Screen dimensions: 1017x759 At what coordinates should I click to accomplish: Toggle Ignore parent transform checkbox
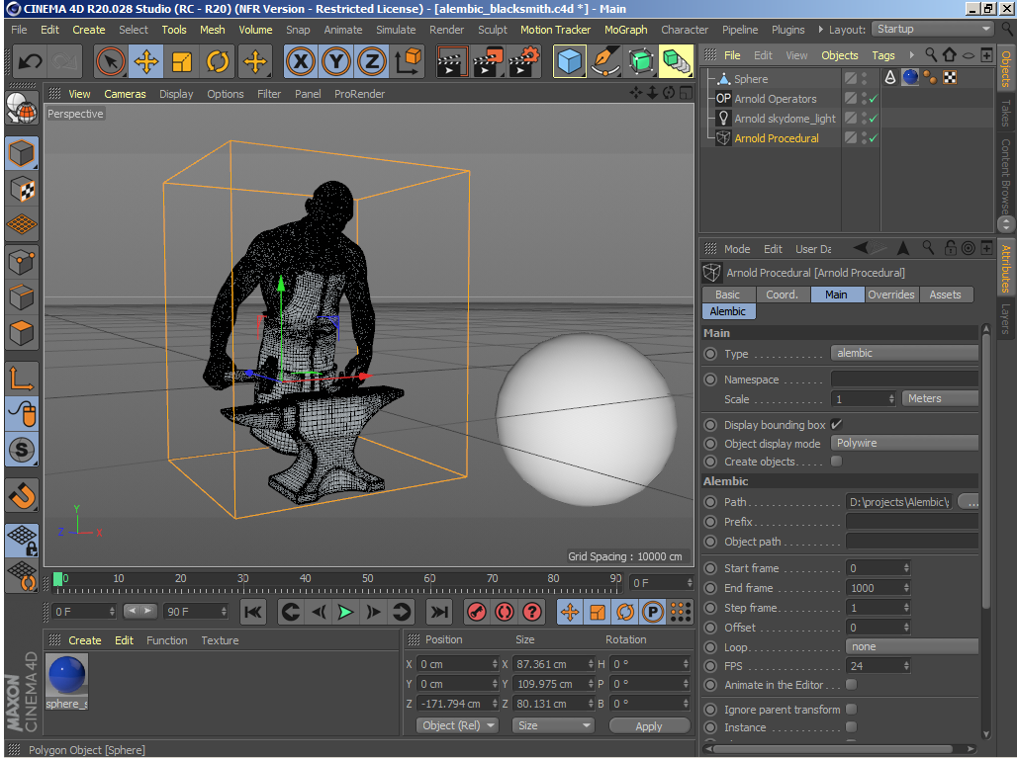[x=852, y=709]
